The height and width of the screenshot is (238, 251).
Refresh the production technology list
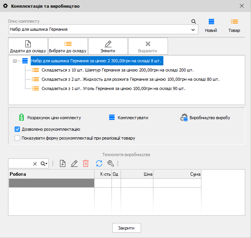pyautogui.click(x=99, y=163)
